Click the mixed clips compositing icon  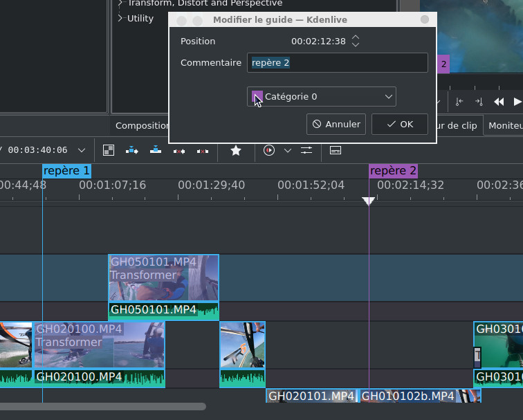109,150
